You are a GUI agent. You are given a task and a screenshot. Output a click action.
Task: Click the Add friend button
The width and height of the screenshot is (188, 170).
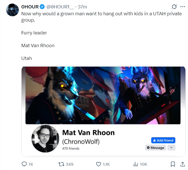coord(163,140)
